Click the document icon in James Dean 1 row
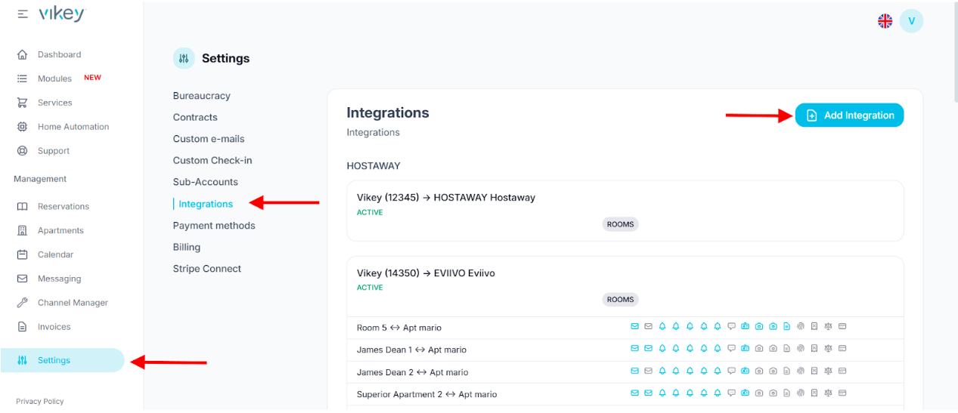This screenshot has height=413, width=958. 786,348
